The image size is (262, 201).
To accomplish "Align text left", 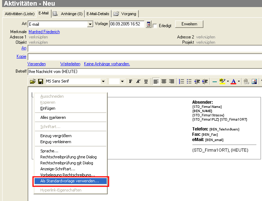I will (156, 81).
